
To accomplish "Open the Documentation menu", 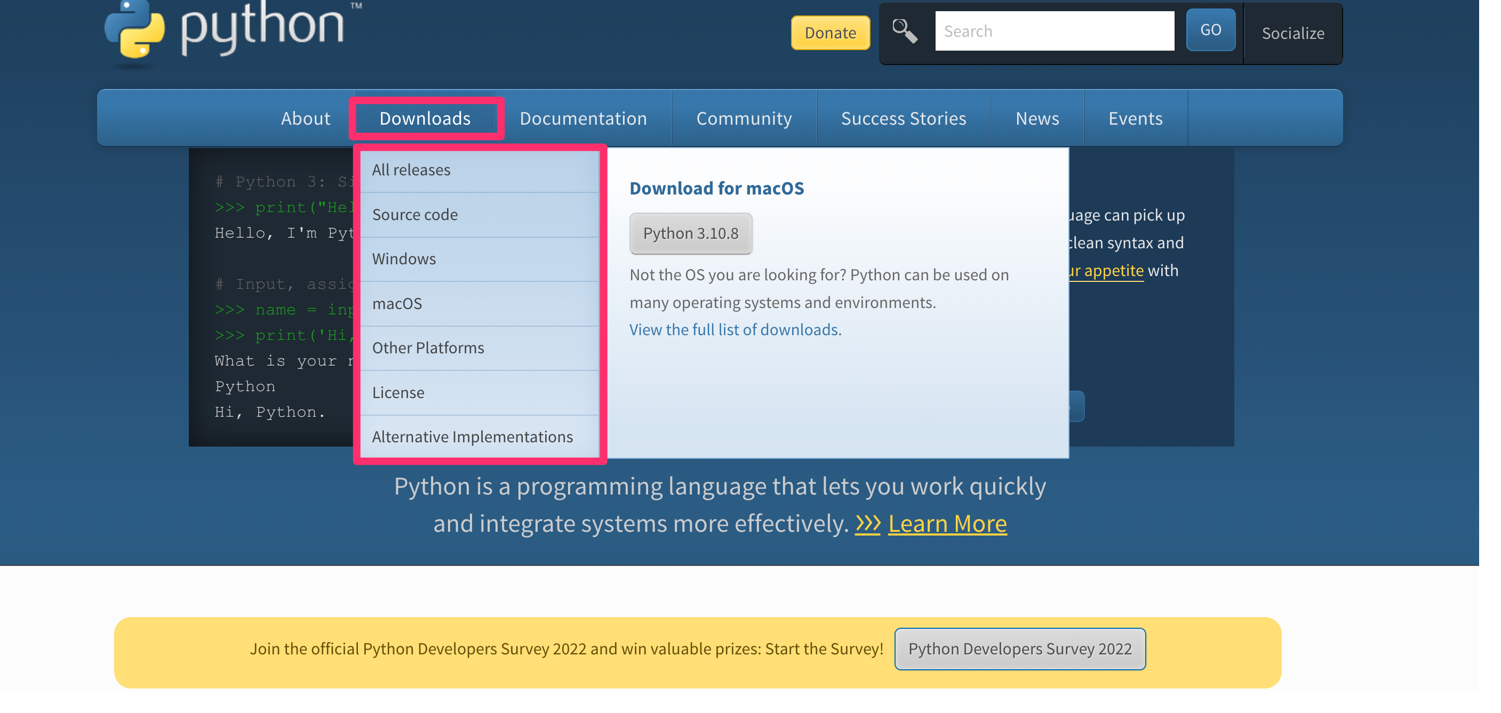I will pyautogui.click(x=583, y=118).
